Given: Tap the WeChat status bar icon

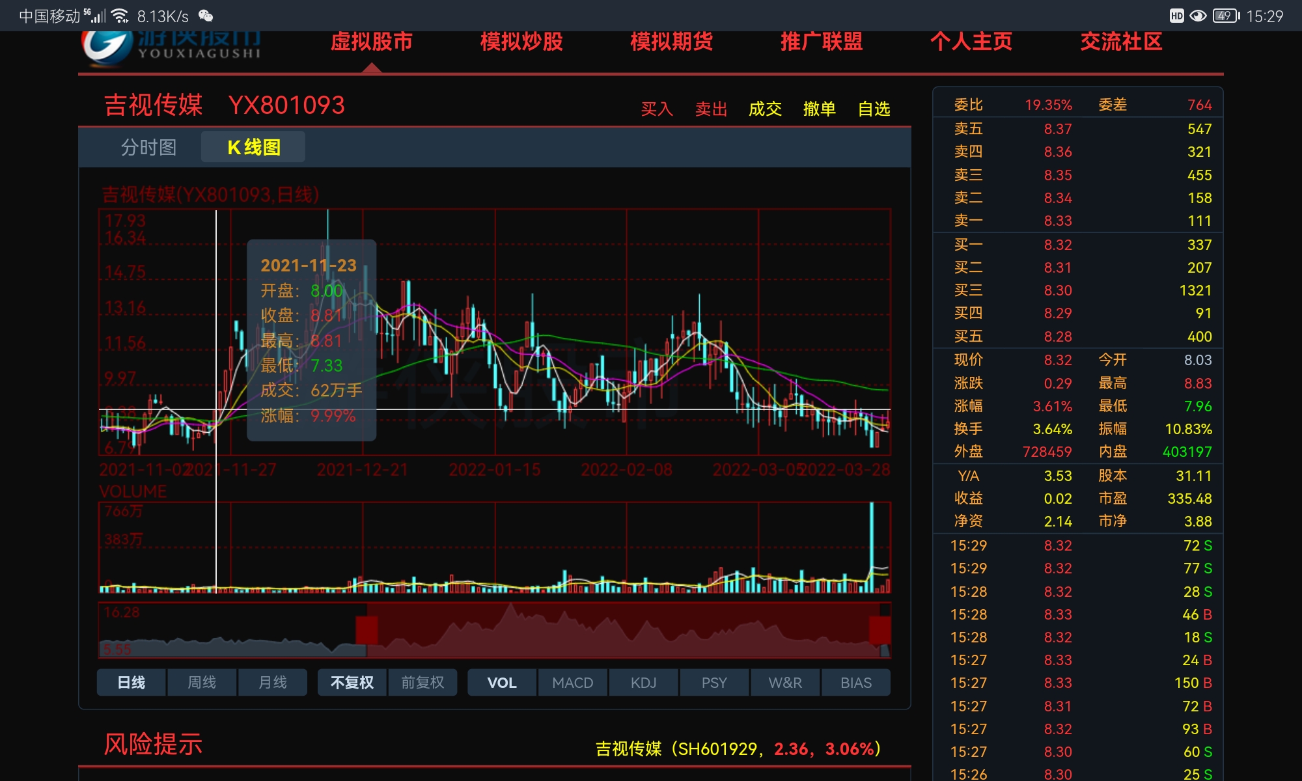Looking at the screenshot, I should click(206, 16).
